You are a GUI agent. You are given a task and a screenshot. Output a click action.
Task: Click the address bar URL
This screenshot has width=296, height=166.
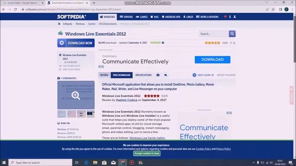pyautogui.click(x=73, y=9)
